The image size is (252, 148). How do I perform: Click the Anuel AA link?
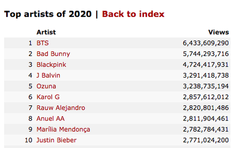[50, 119]
